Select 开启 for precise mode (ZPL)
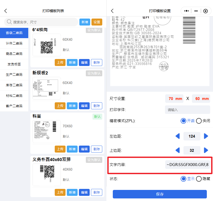The height and width of the screenshot is (201, 213). click(183, 121)
